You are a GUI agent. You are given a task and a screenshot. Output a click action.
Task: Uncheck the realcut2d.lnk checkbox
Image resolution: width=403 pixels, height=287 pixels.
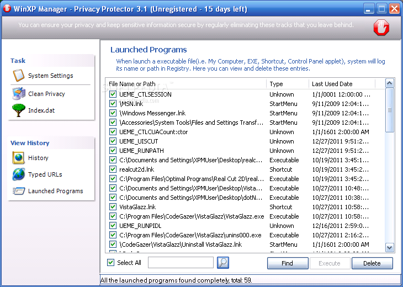[113, 169]
